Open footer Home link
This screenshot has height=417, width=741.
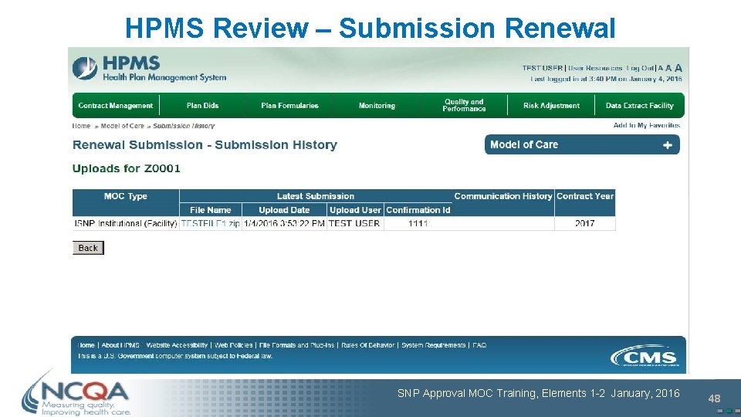(86, 345)
